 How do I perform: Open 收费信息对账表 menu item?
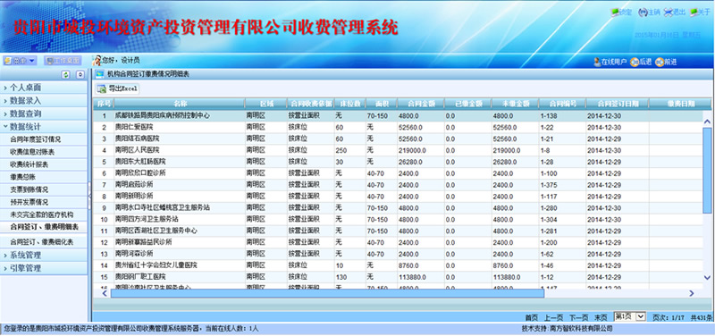44,152
